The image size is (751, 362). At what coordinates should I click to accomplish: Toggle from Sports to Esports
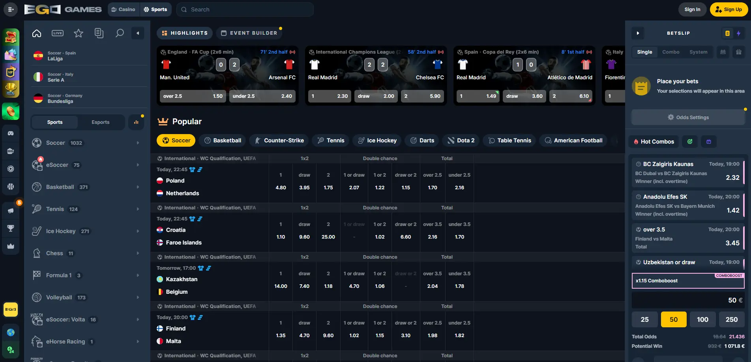(x=100, y=122)
